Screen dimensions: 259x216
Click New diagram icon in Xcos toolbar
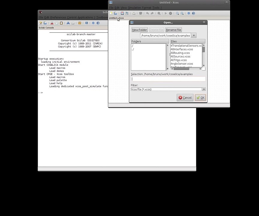coord(111,13)
